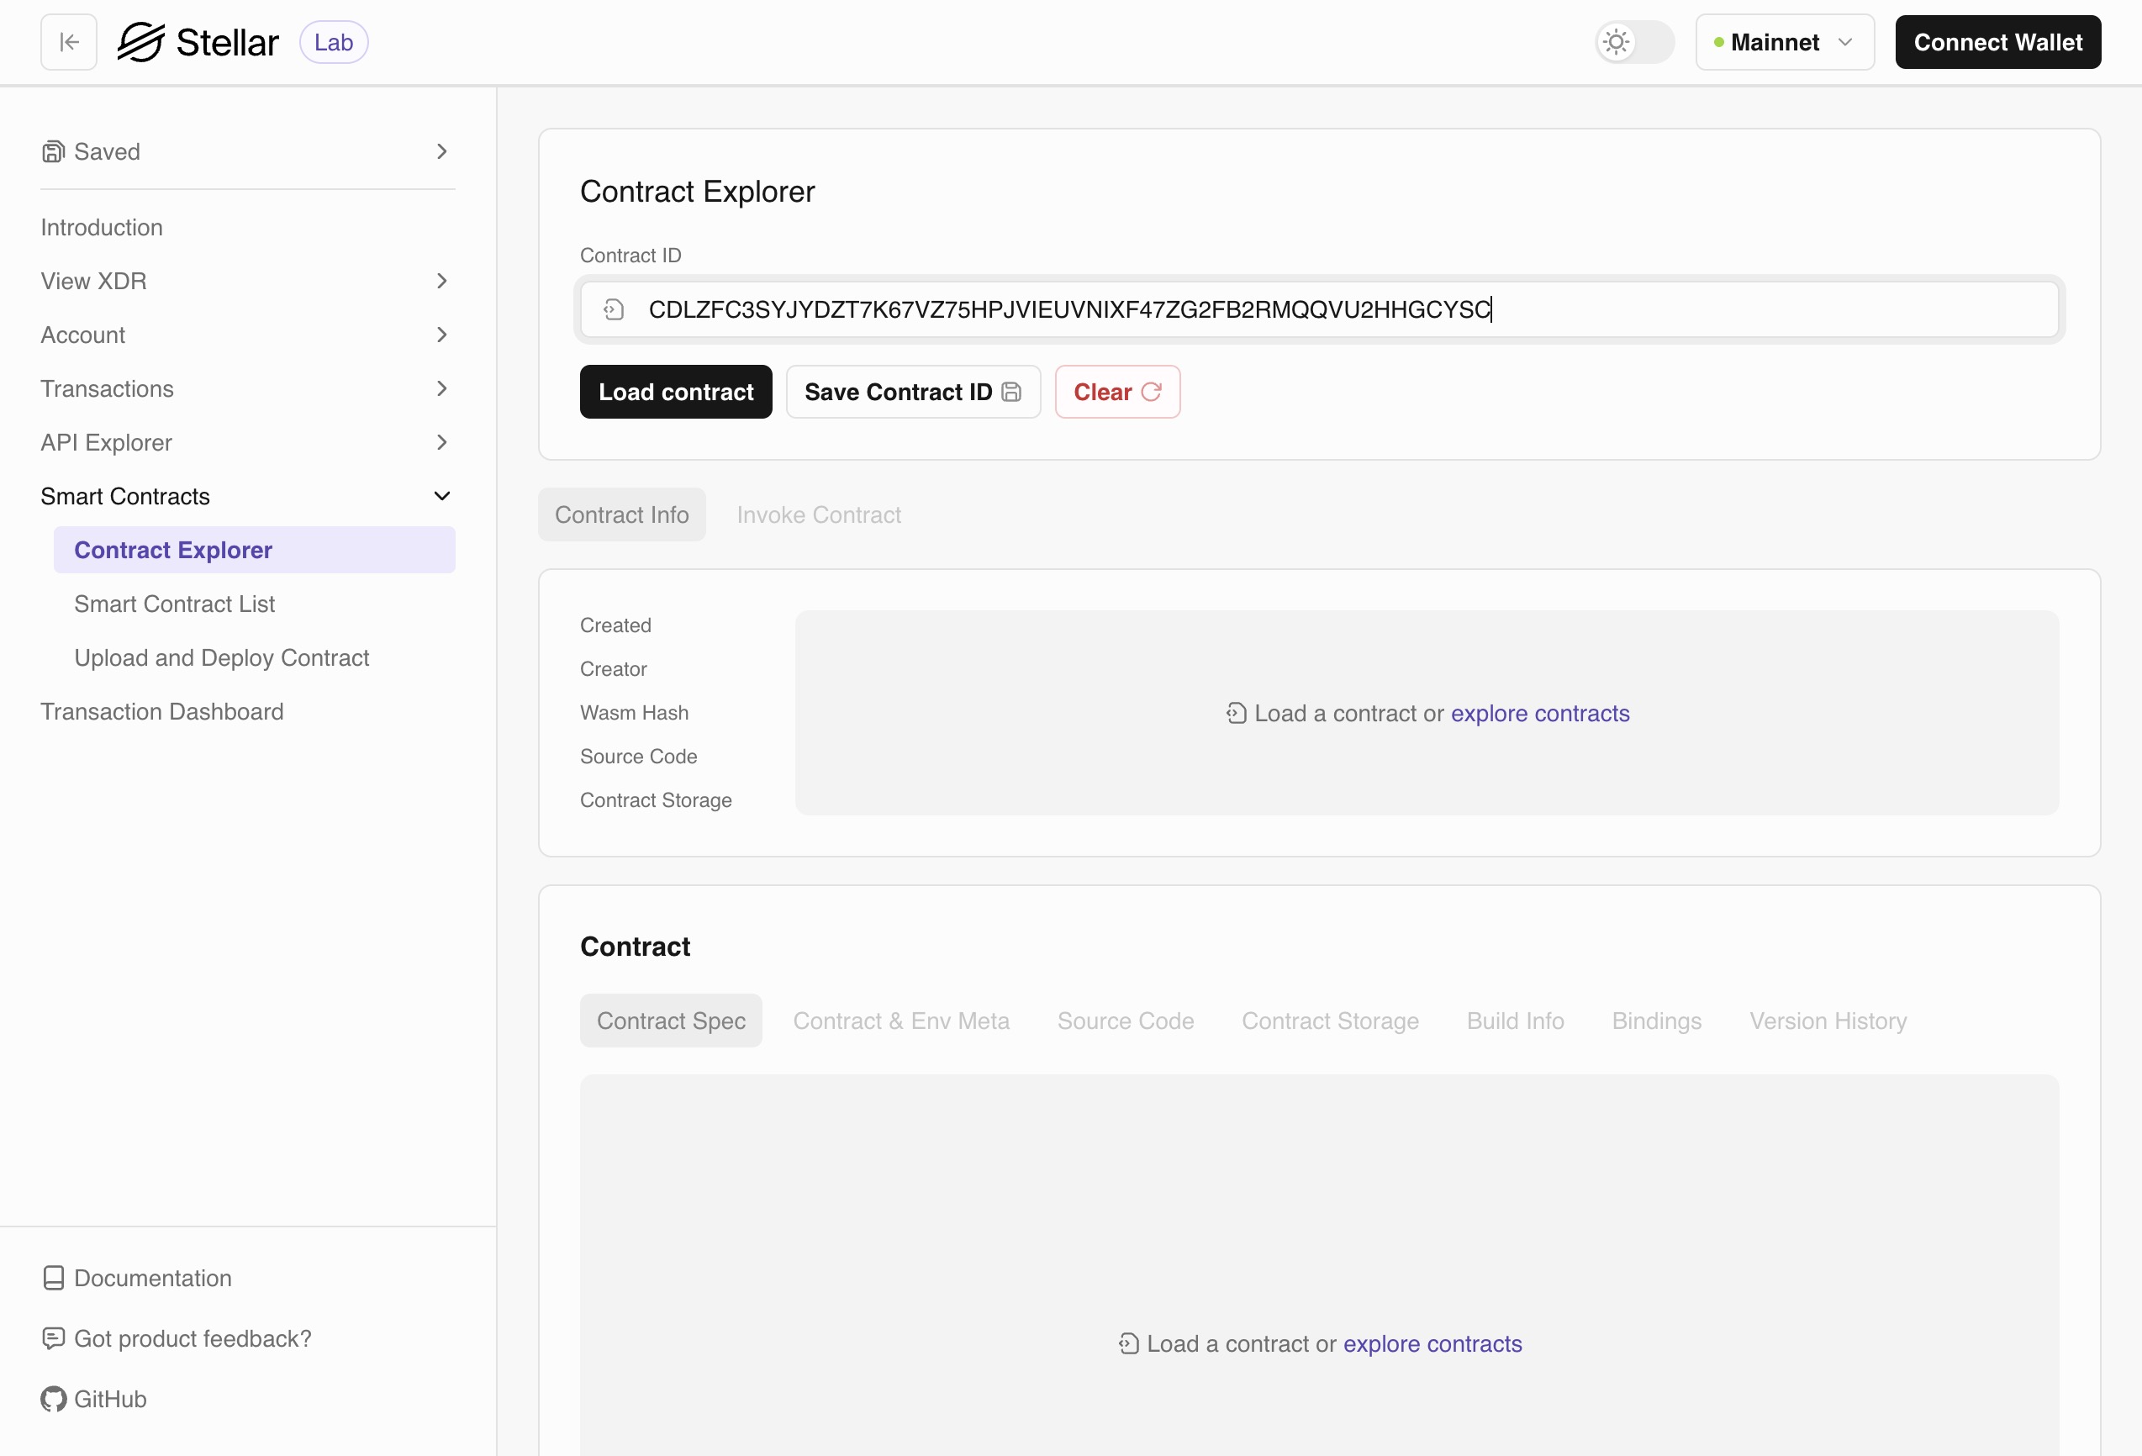Click the bookmark icon next to Saved
This screenshot has height=1456, width=2142.
(52, 151)
